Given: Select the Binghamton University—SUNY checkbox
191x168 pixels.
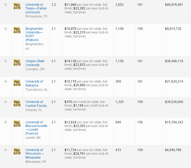Looking at the screenshot, I should pyautogui.click(x=6, y=29).
